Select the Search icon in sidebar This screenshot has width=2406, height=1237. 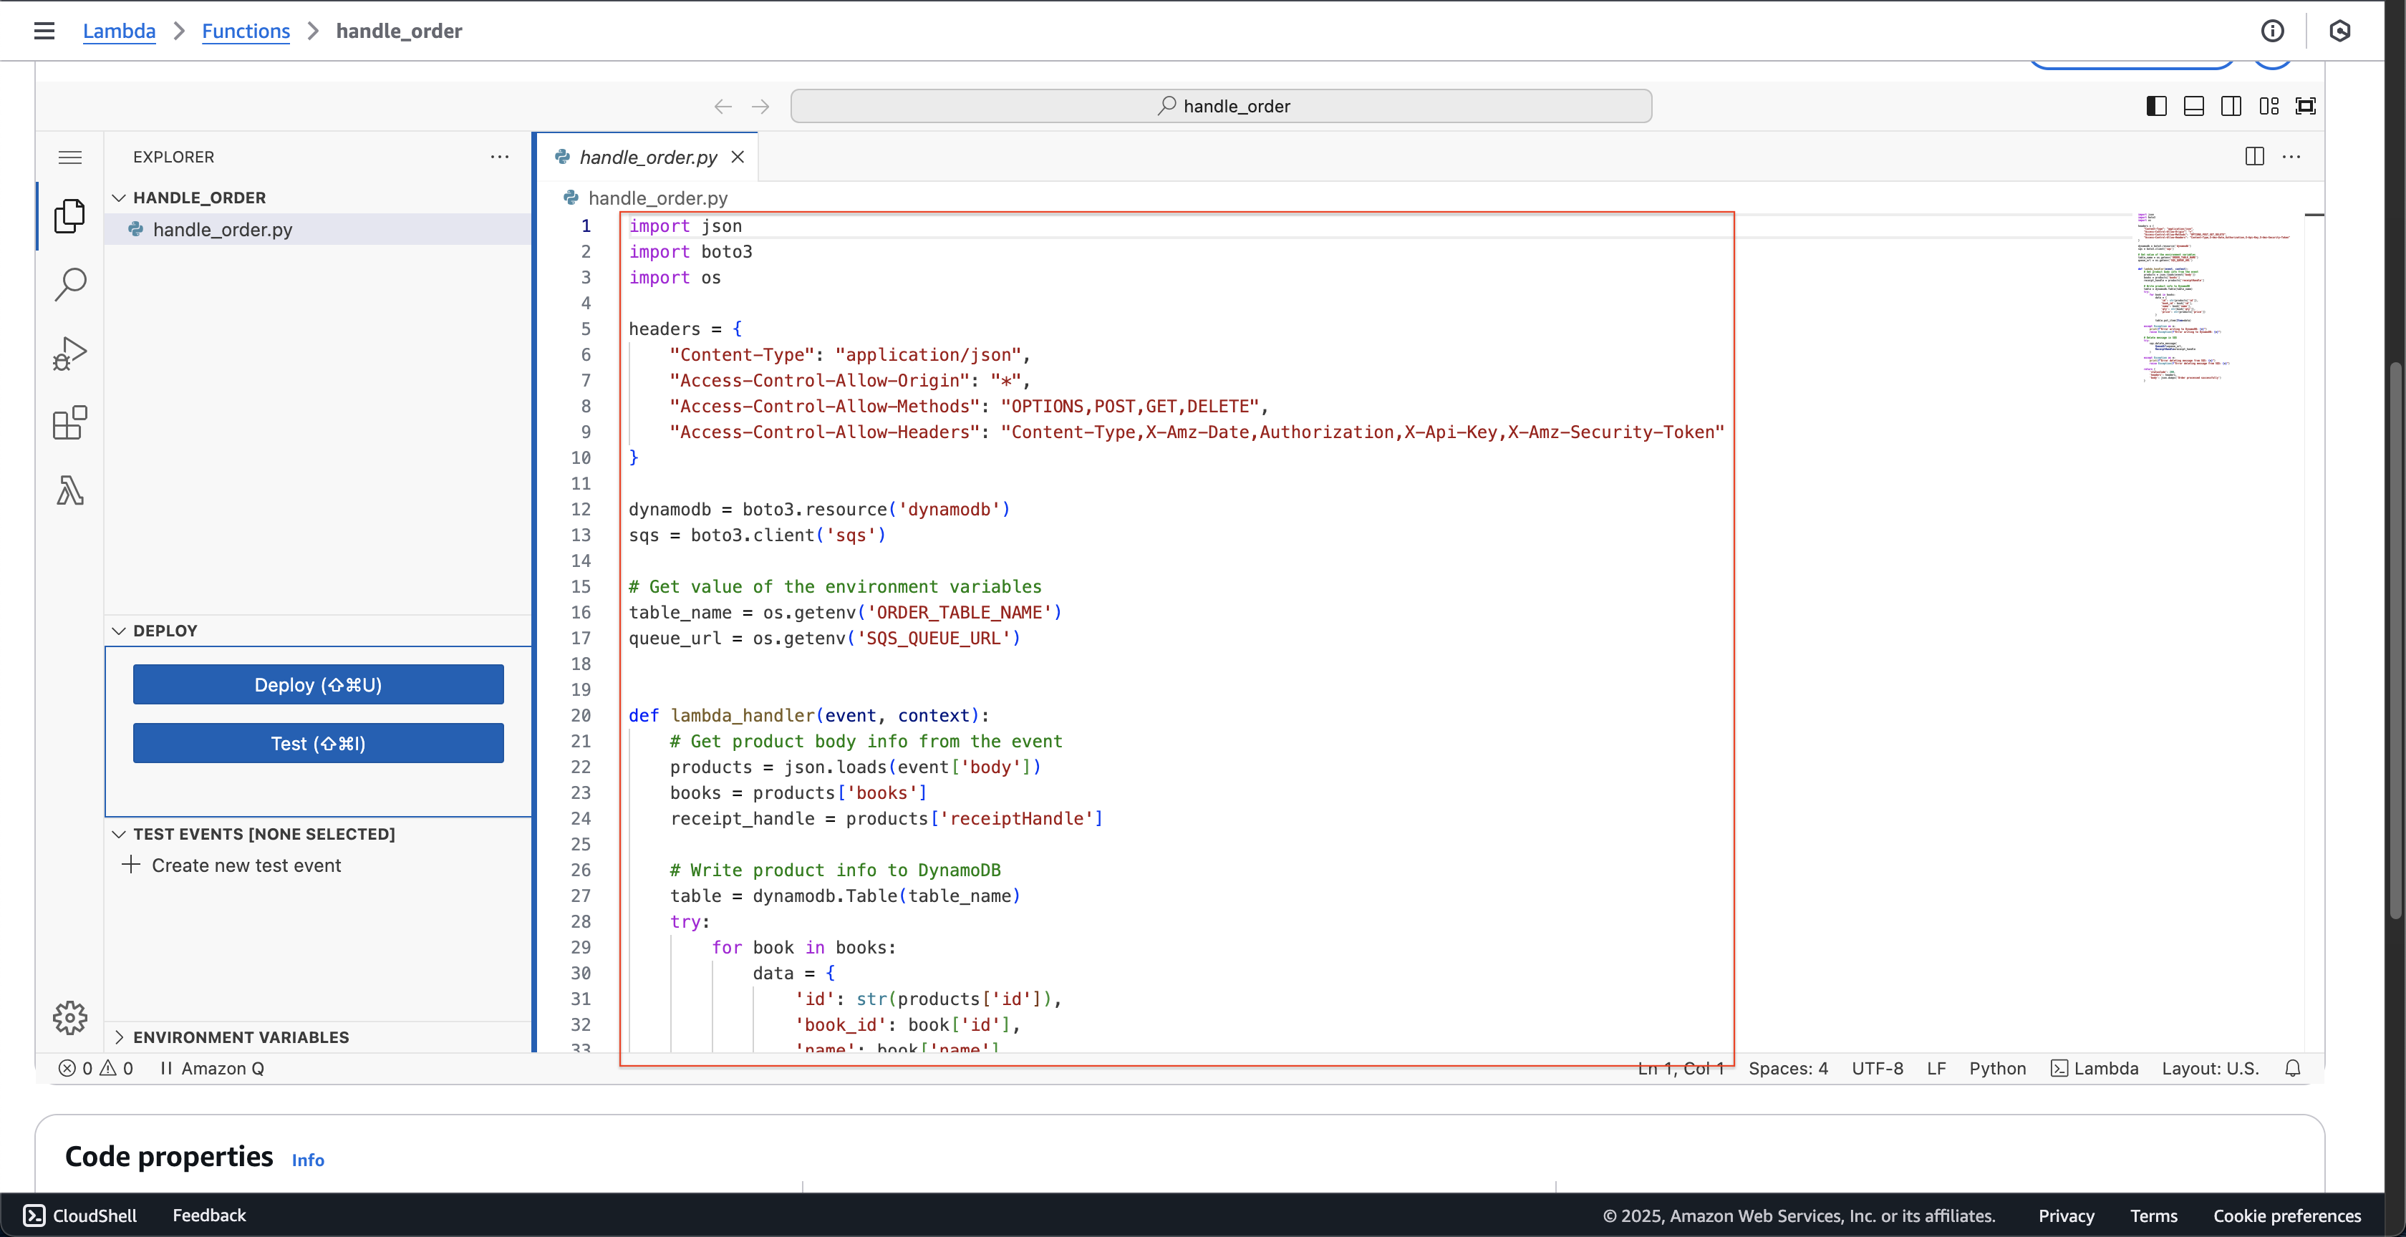pos(69,283)
